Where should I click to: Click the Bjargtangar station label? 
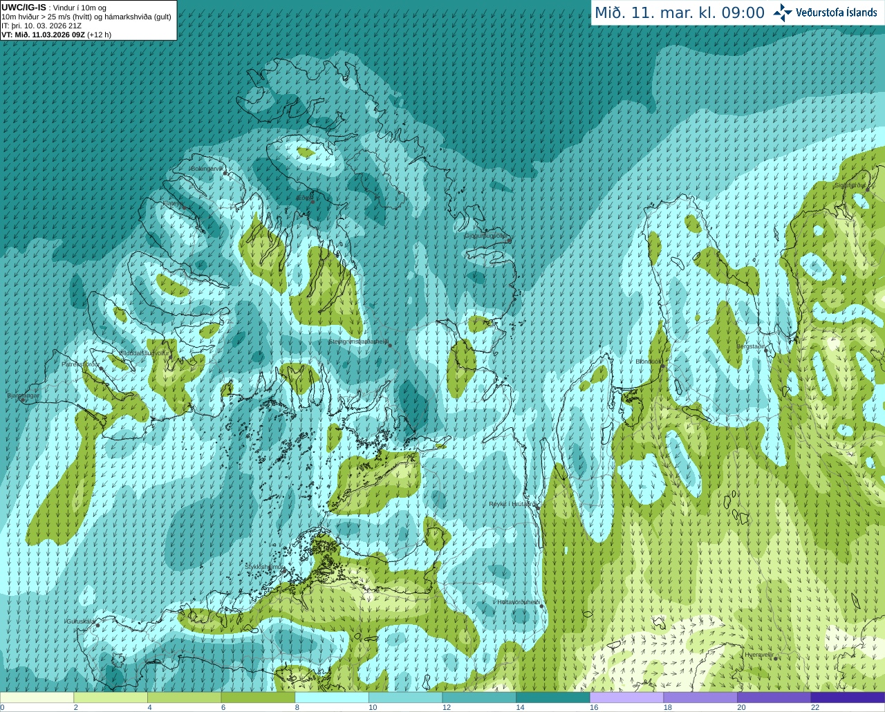click(x=24, y=395)
